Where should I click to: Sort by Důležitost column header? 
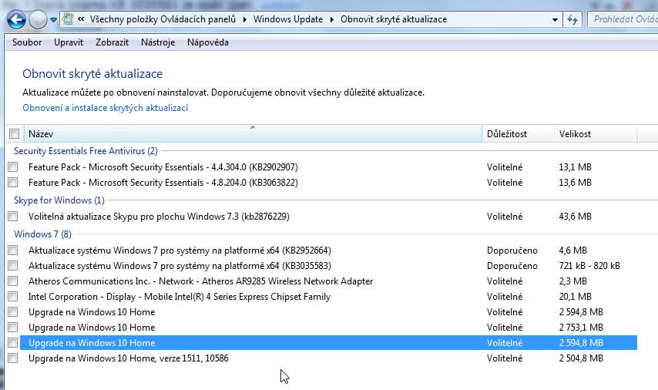click(x=518, y=134)
